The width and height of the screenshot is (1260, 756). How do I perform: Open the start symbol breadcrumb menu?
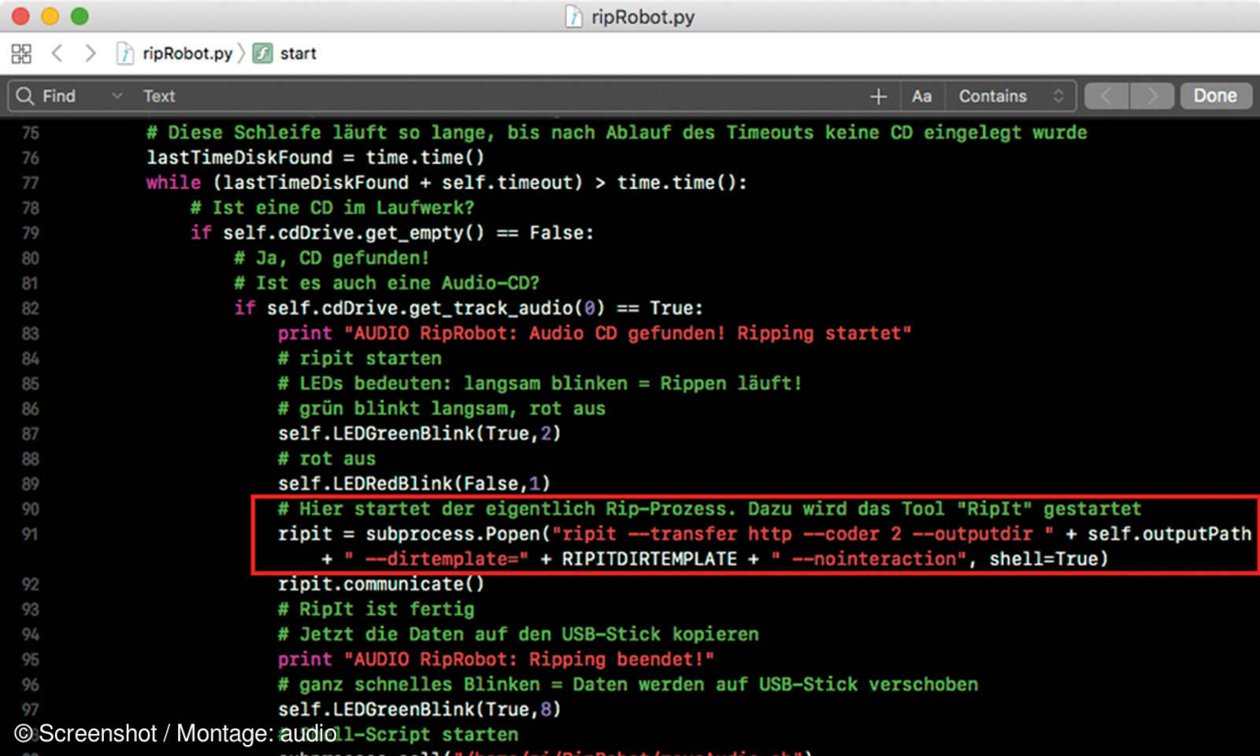(x=298, y=54)
